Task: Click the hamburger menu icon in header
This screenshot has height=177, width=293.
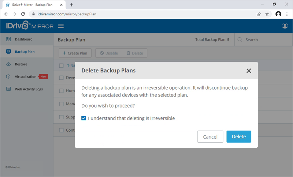Action: [x=61, y=26]
